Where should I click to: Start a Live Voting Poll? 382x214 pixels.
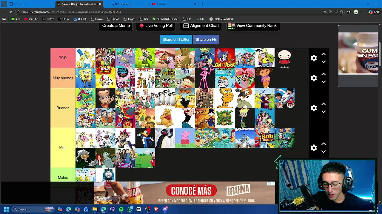tap(156, 26)
